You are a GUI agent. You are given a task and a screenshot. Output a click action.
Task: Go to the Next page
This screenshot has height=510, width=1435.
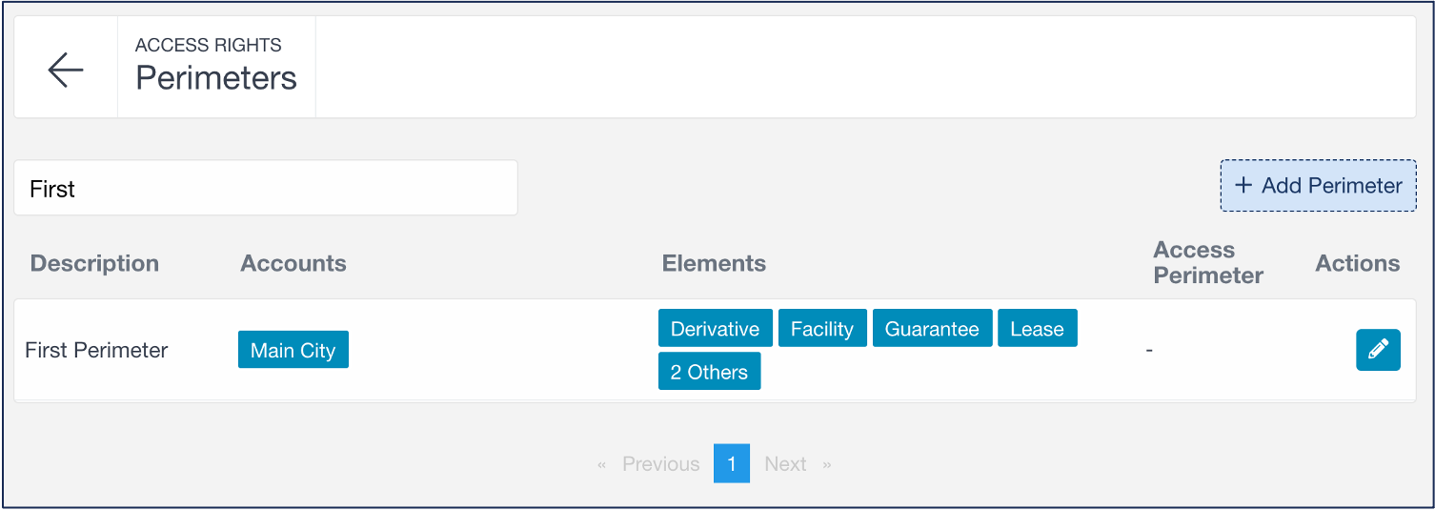click(785, 464)
